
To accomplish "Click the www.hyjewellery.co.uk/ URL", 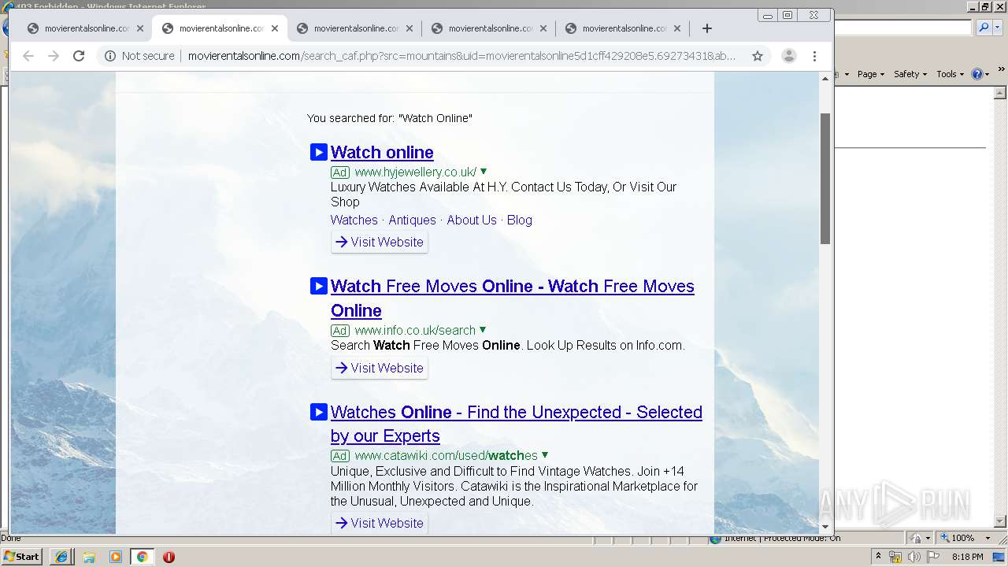I will (416, 172).
